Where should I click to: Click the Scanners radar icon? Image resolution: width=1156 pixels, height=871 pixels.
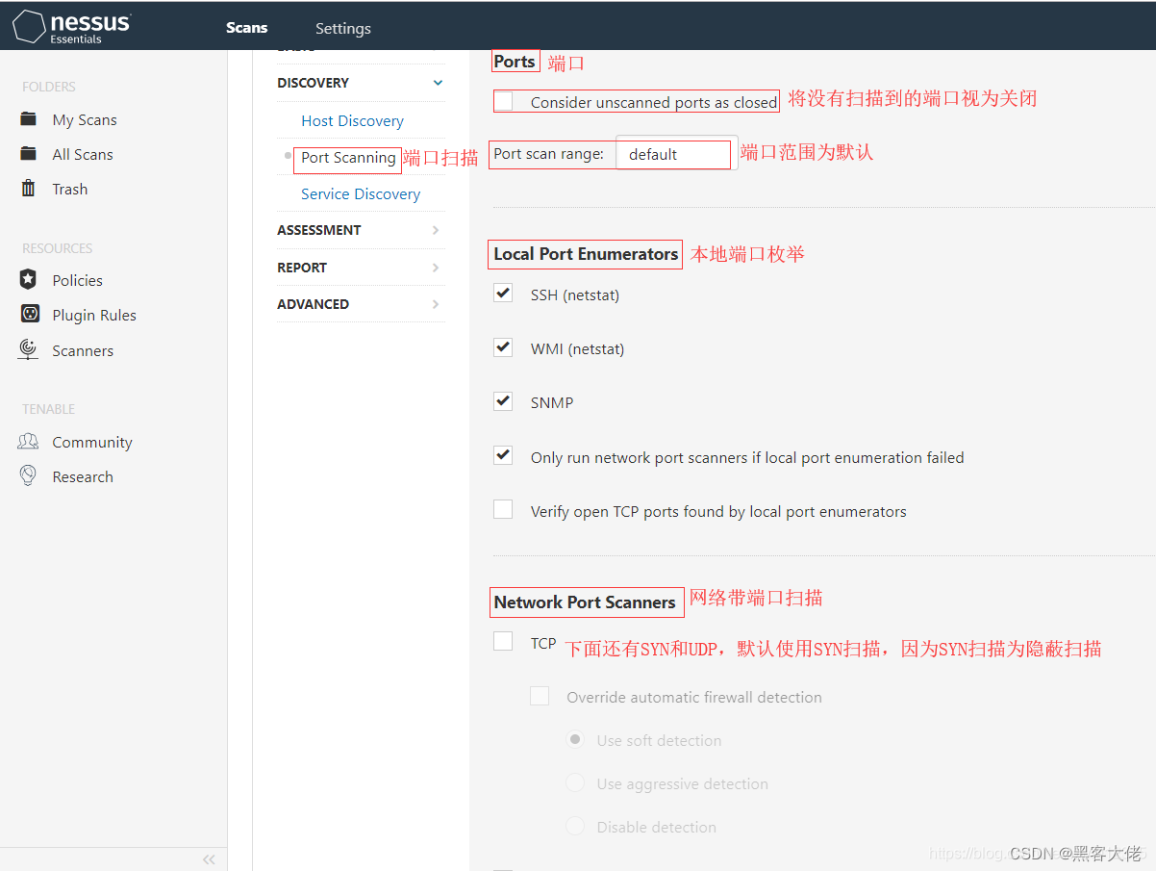click(x=29, y=350)
